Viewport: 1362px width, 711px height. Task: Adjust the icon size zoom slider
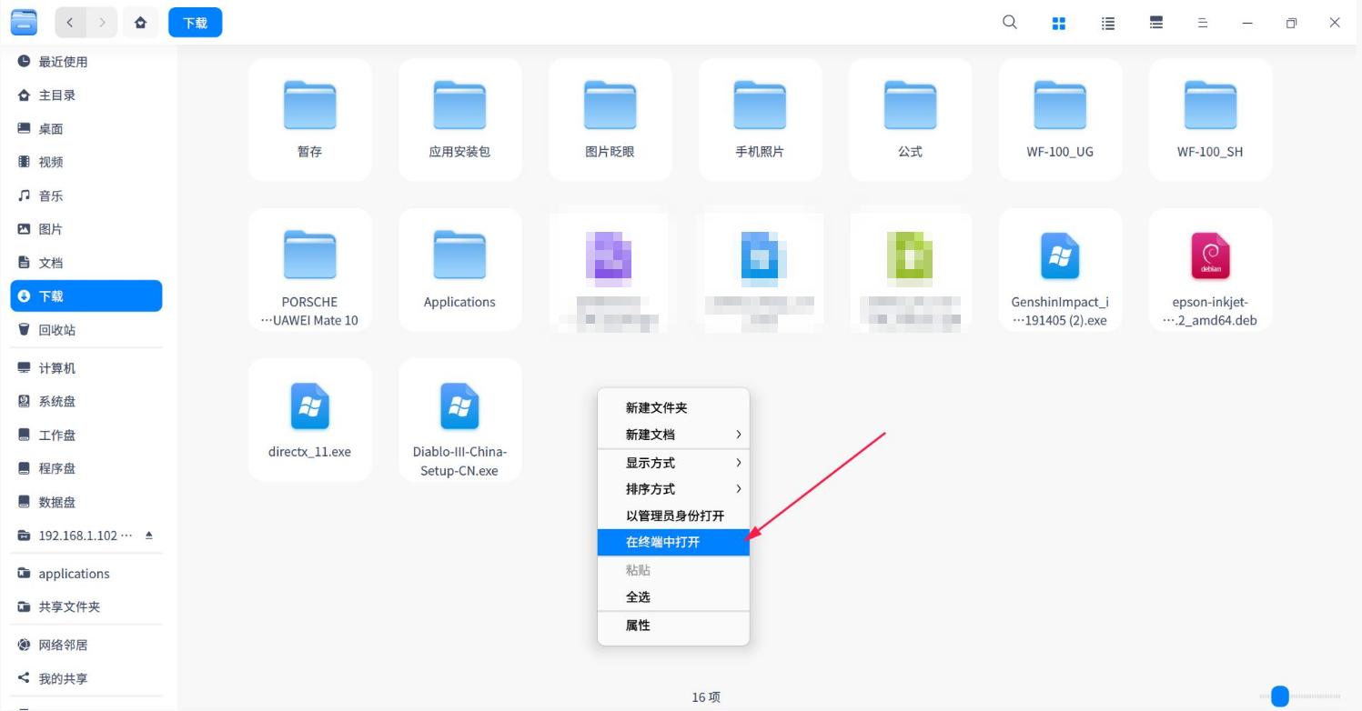[1280, 696]
